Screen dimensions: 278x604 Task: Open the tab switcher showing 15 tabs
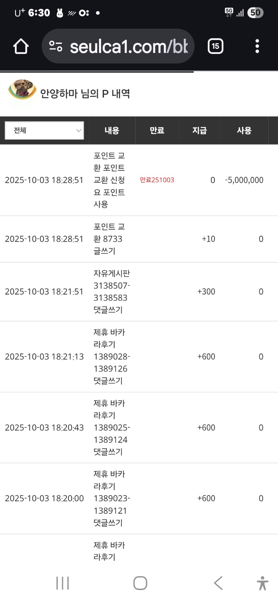click(215, 46)
